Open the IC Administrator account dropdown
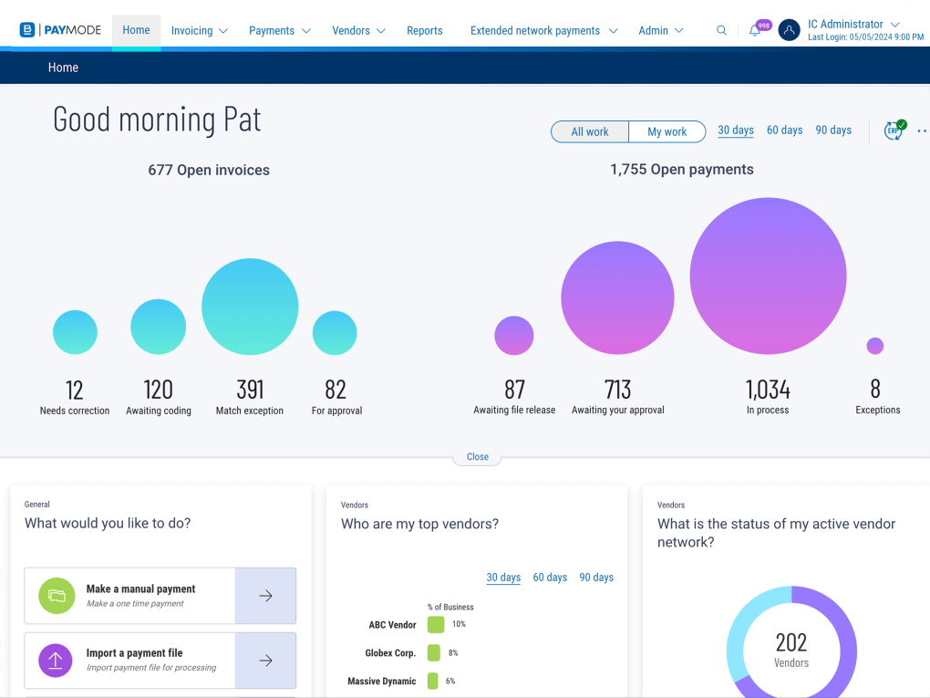Screen dimensions: 930x698 pyautogui.click(x=853, y=24)
